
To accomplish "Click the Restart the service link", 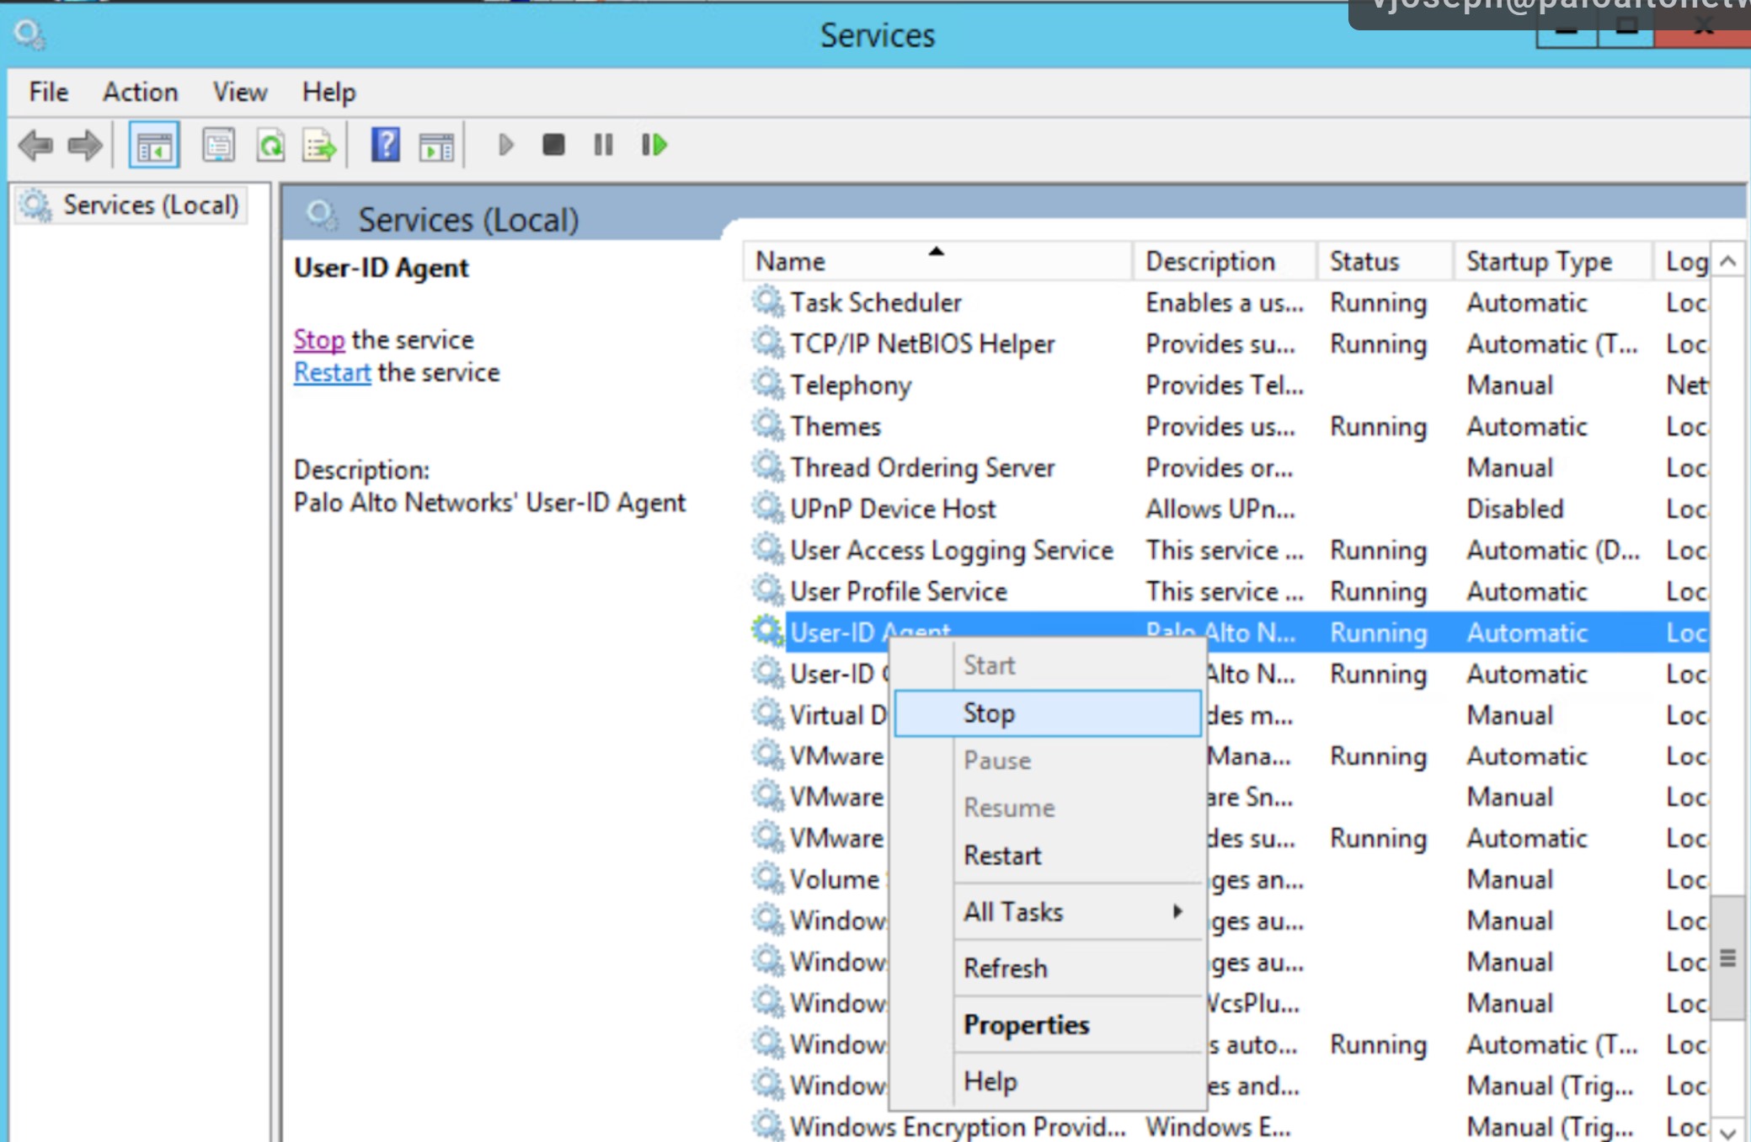I will click(331, 371).
